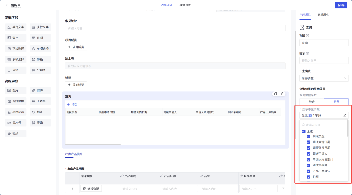The image size is (352, 195).
Task: Click the pencil edit icon beside 显示36个字段
Action: tap(344, 115)
